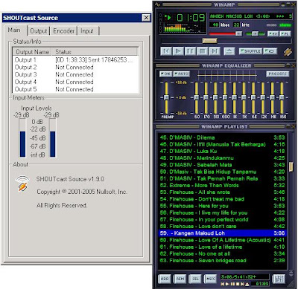The image size is (298, 289).
Task: Select track 47 D'MASIV - Luka Ku
Action: pos(222,151)
